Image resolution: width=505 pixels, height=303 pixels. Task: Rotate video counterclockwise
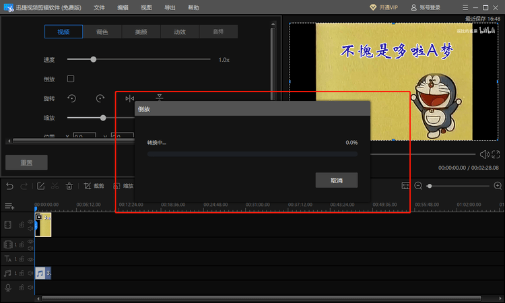pyautogui.click(x=71, y=98)
